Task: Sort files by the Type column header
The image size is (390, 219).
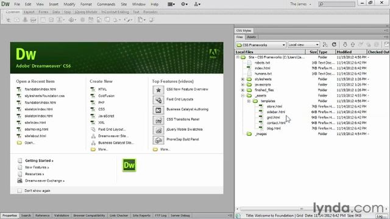Action: coord(327,52)
